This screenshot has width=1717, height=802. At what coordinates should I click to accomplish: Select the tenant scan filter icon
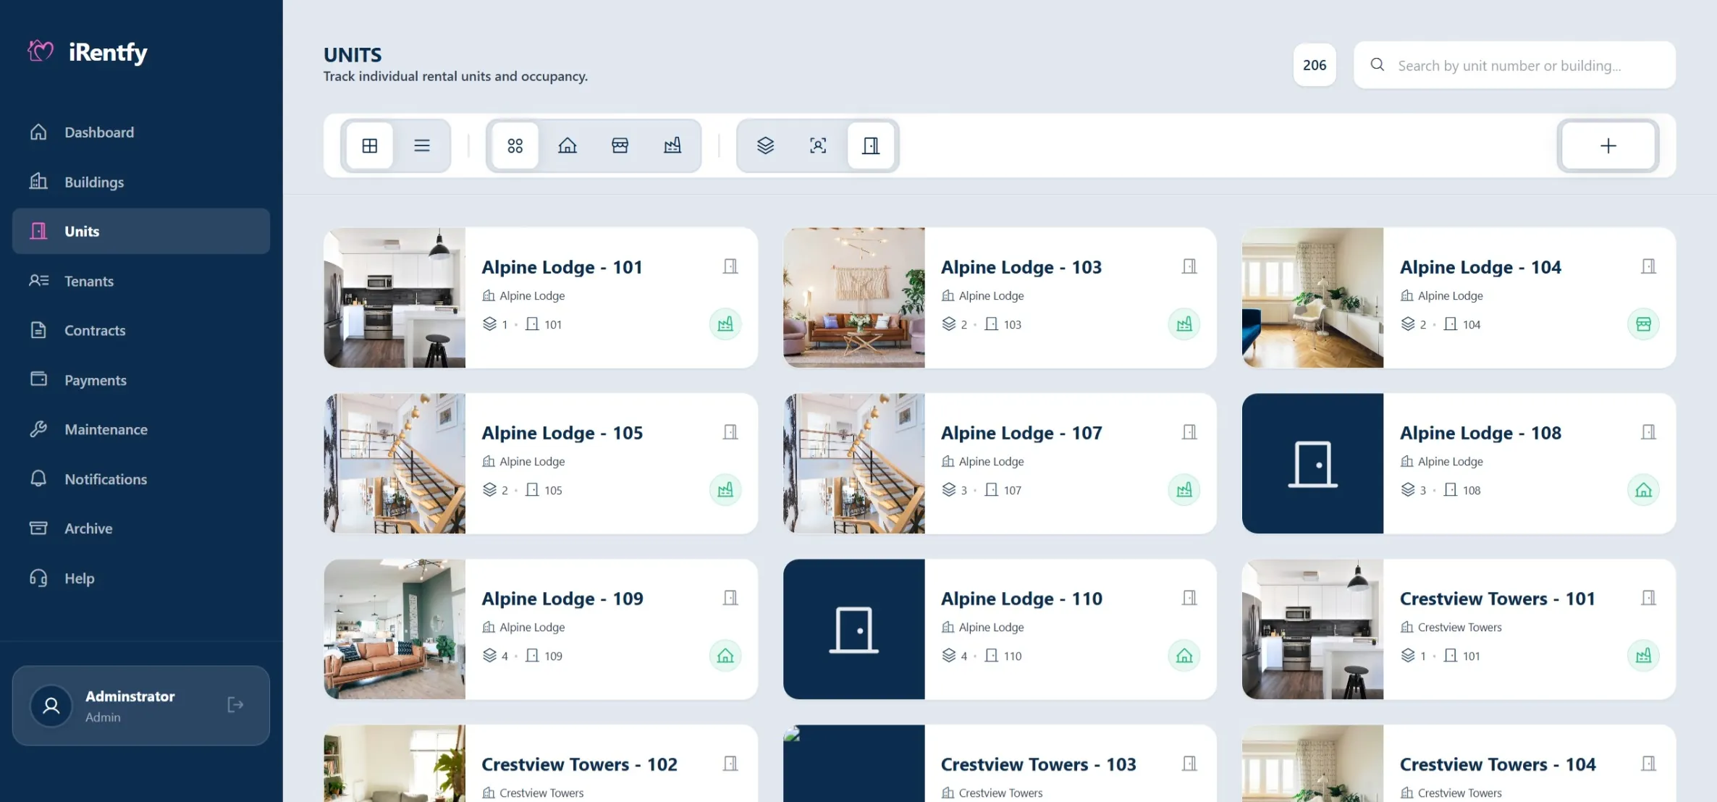click(818, 145)
